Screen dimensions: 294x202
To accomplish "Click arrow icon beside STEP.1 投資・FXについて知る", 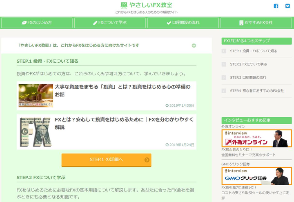I will pos(224,51).
